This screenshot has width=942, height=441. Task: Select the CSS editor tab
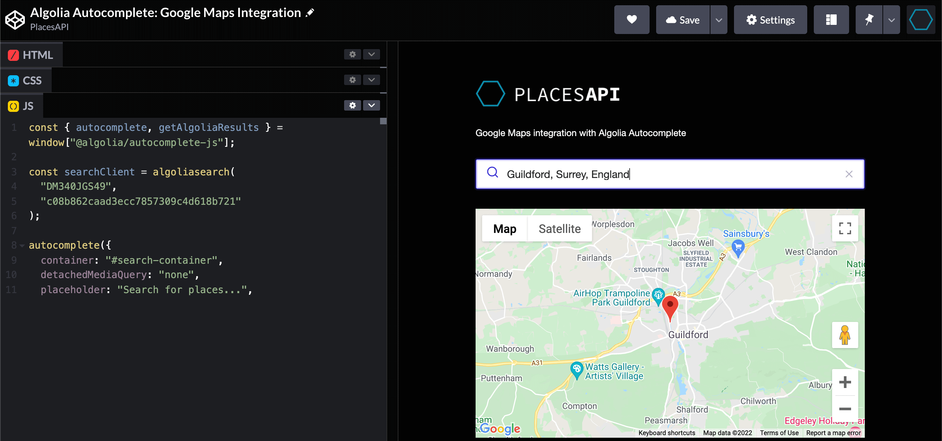26,80
